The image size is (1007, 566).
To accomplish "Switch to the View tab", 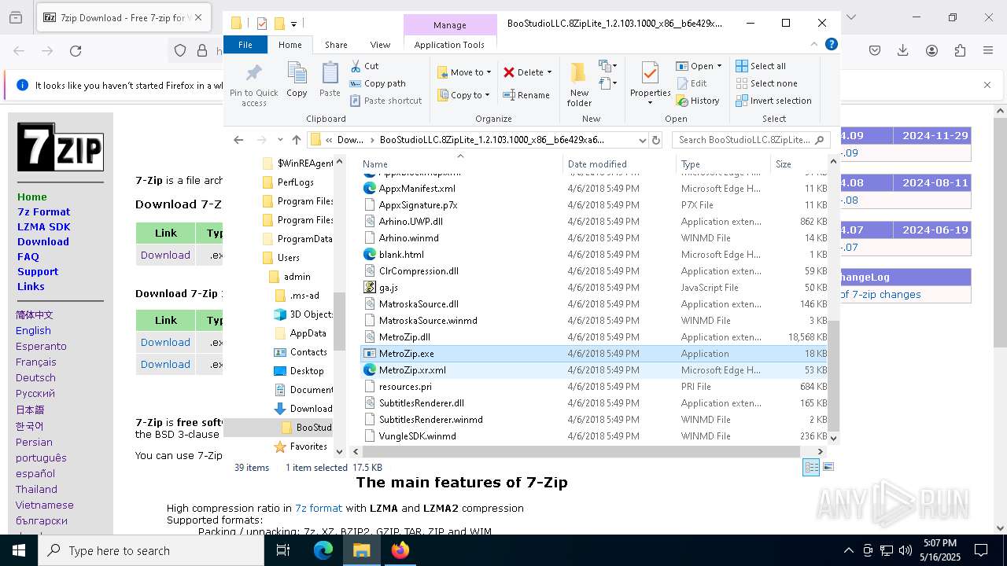I will [380, 45].
